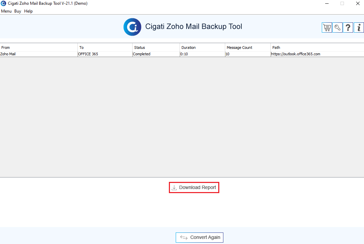Image resolution: width=364 pixels, height=244 pixels.
Task: Open the Menu menu
Action: (6, 11)
